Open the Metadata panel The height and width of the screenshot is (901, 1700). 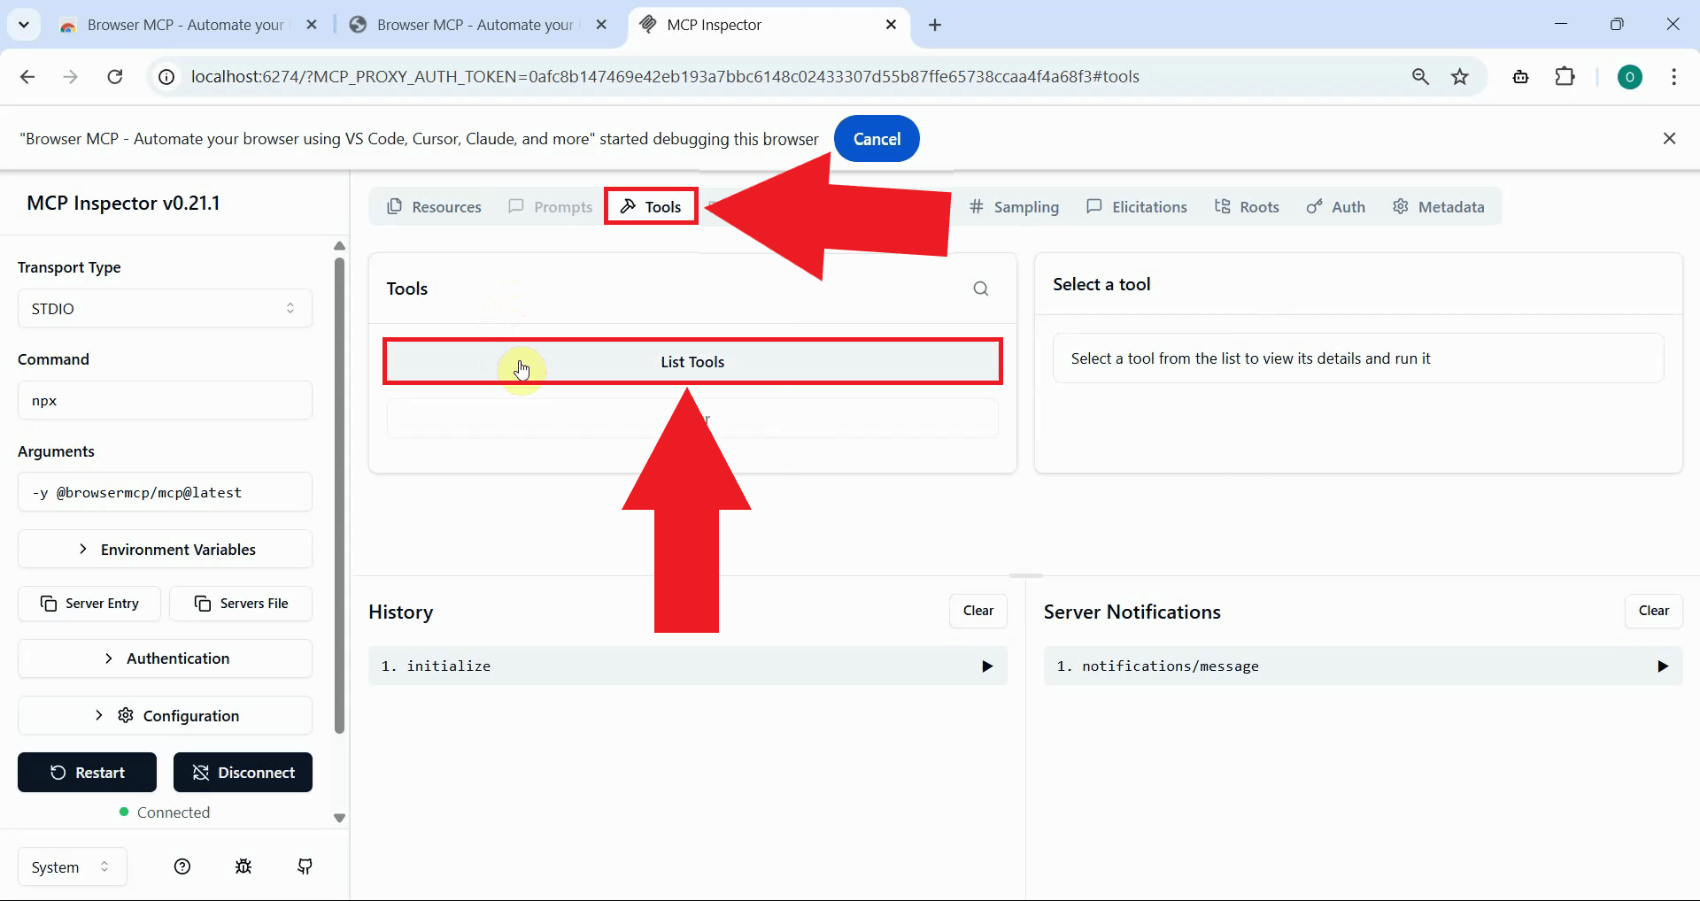click(x=1439, y=206)
